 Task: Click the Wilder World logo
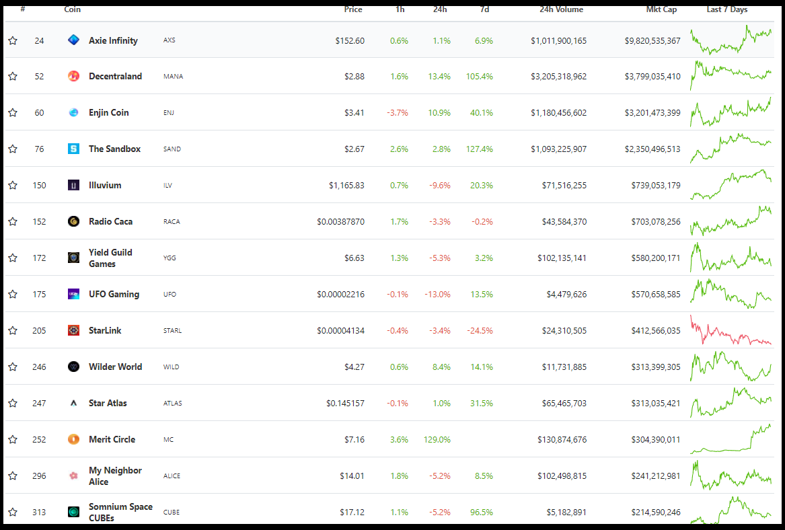(73, 367)
